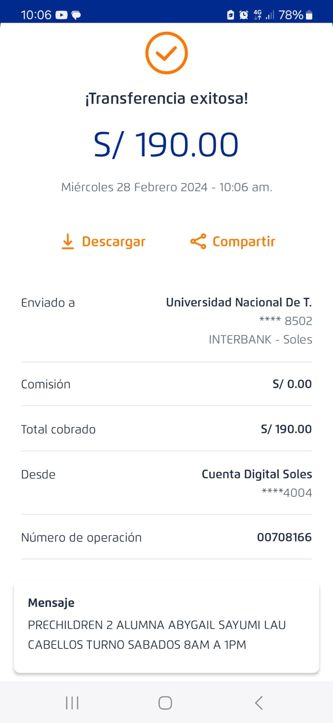Tap the alarm icon in status bar
This screenshot has width=333, height=723.
(244, 15)
